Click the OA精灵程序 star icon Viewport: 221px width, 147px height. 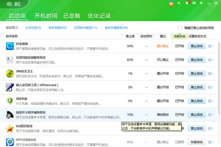tap(10, 128)
